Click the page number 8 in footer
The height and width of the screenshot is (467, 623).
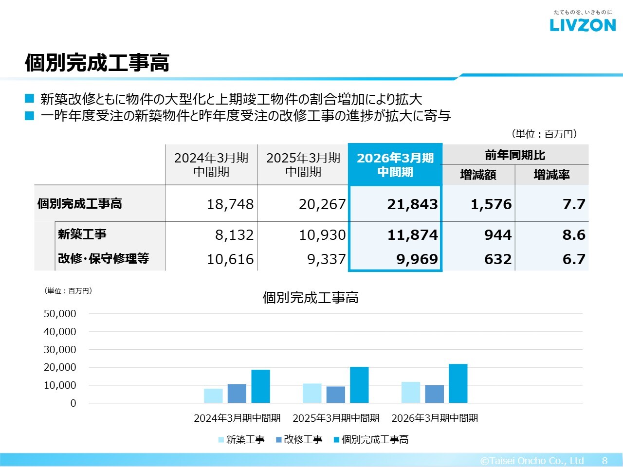coord(605,460)
